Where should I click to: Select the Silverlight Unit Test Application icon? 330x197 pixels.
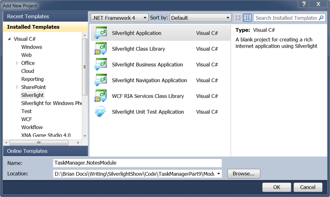click(101, 112)
